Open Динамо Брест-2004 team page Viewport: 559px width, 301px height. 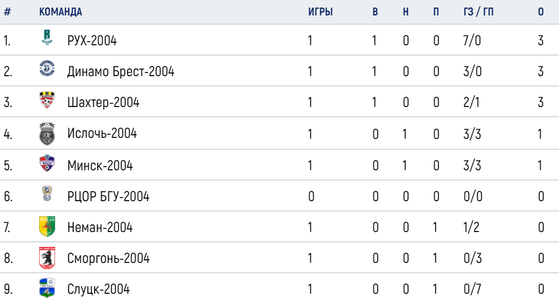[x=120, y=72]
